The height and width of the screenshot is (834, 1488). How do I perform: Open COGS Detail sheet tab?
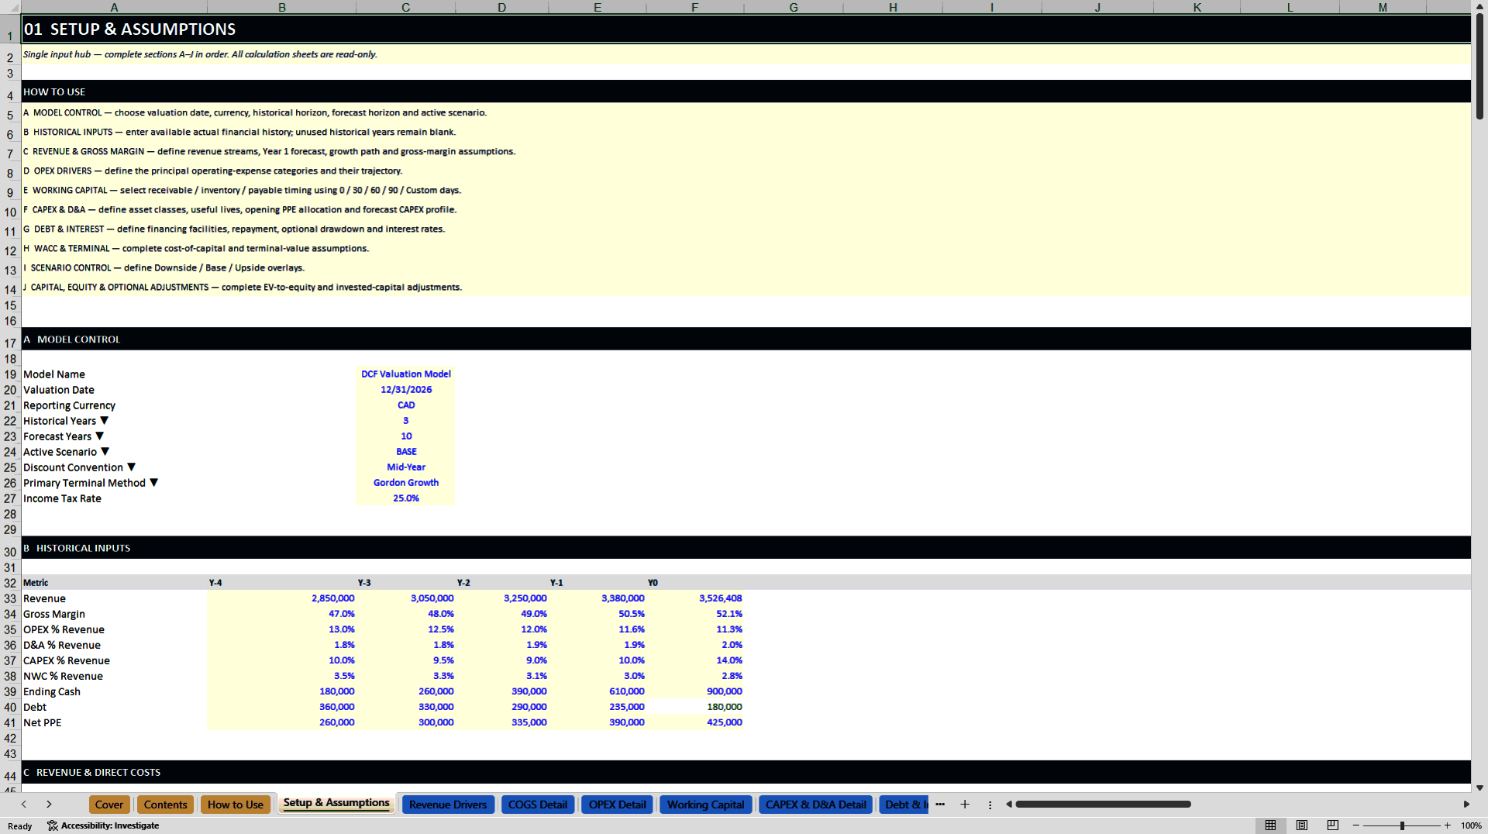click(x=538, y=805)
